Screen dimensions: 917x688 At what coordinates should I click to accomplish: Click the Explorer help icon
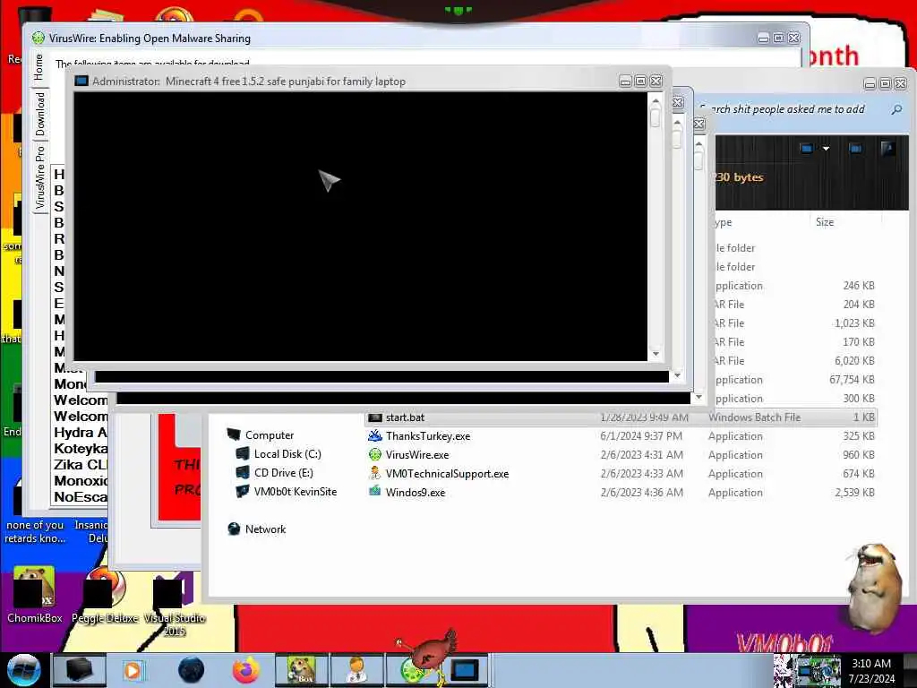887,149
